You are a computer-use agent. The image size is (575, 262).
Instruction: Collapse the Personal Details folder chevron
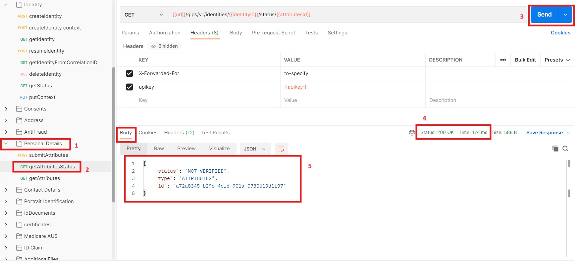[x=6, y=144]
